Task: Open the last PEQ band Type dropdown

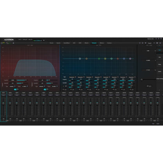Action: click(x=132, y=77)
